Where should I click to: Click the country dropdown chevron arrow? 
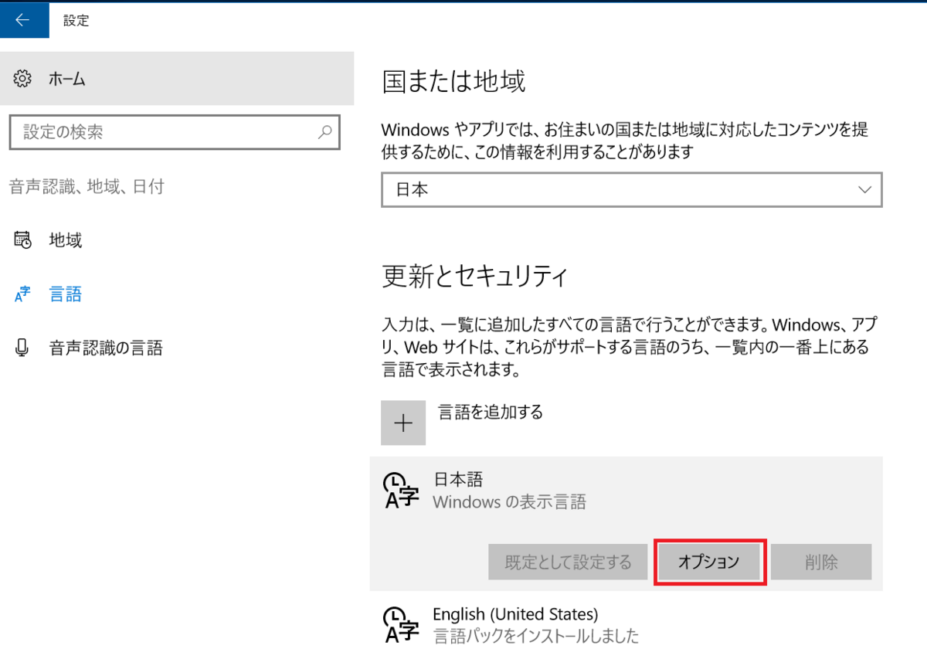[x=865, y=189]
